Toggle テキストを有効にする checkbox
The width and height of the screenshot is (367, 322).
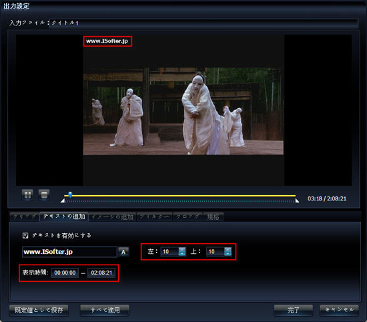(25, 235)
